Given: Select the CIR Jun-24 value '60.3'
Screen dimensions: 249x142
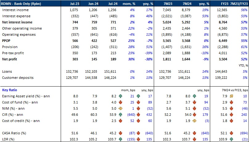Looking at the screenshot, I should point(94,115).
